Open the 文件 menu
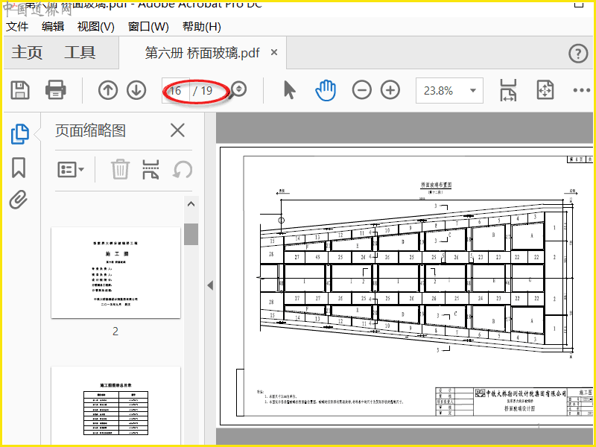The height and width of the screenshot is (447, 596). [17, 27]
